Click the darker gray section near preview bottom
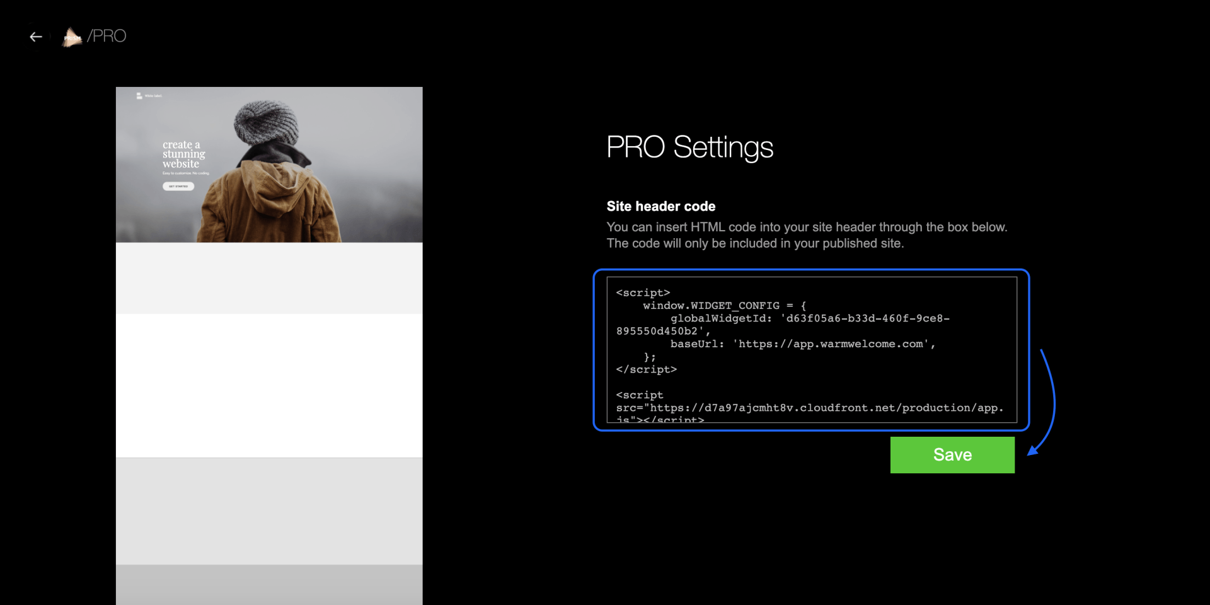 (x=269, y=585)
